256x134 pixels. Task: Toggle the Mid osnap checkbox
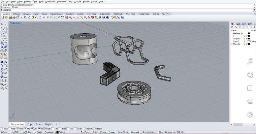coord(25,129)
